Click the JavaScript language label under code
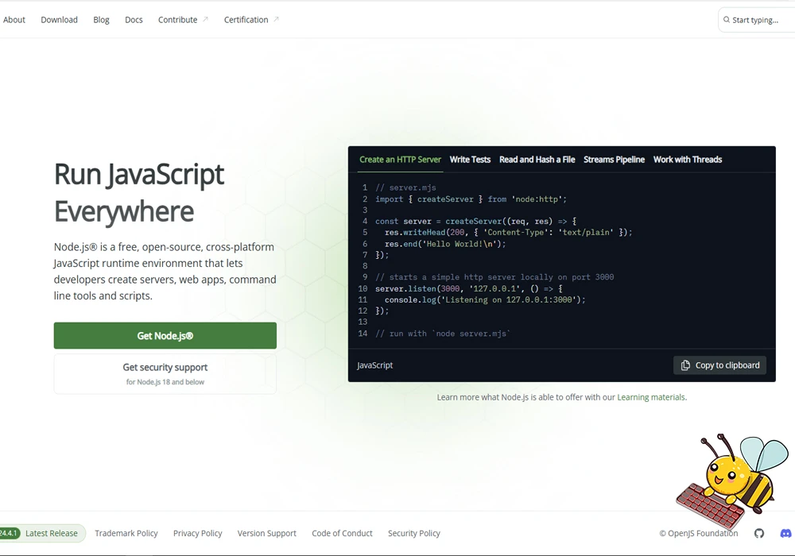This screenshot has width=795, height=556. pos(374,365)
